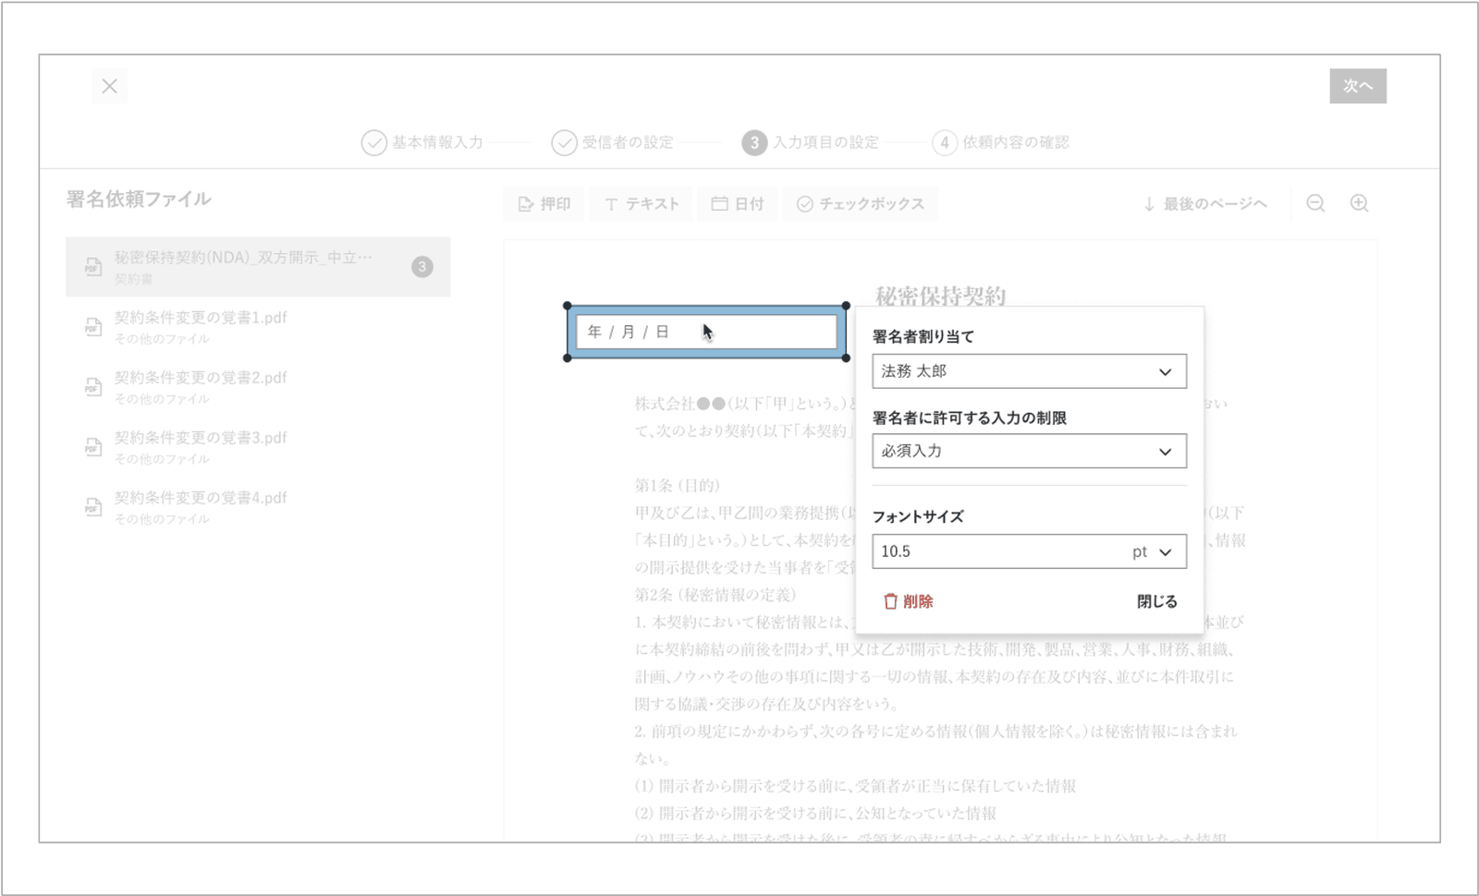Go to step 受信者の設定
Viewport: 1479px width, 896px height.
(612, 142)
